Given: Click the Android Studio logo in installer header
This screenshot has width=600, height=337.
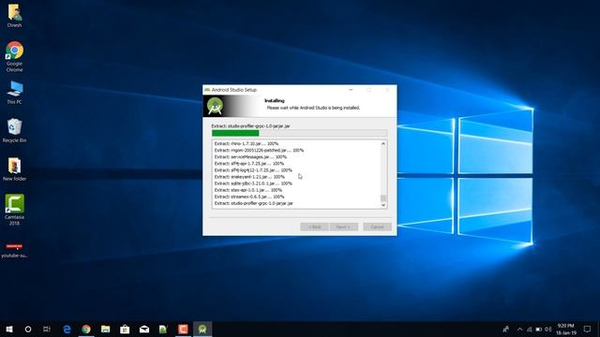Looking at the screenshot, I should [215, 106].
